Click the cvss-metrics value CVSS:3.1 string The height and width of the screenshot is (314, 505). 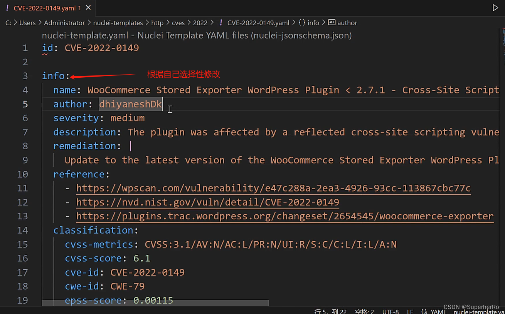pos(271,244)
